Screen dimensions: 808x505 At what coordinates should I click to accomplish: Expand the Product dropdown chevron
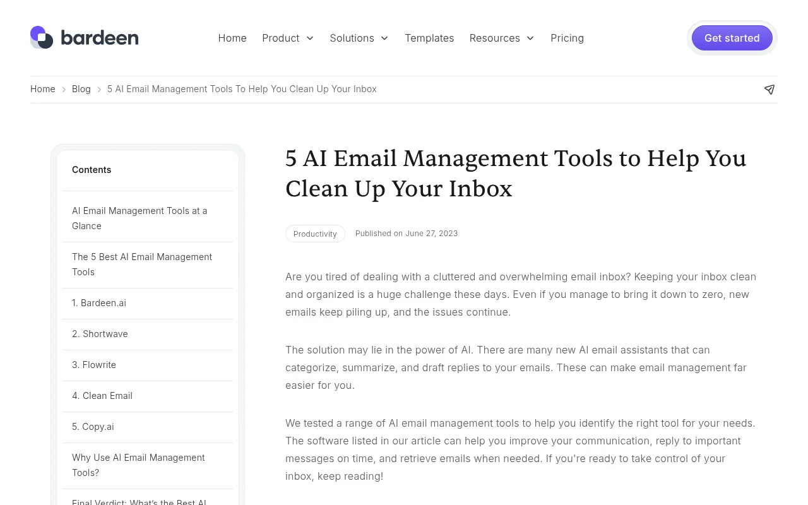coord(310,39)
